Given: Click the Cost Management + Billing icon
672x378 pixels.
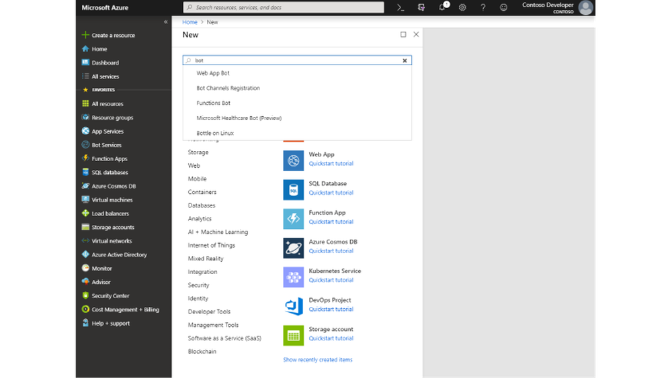Looking at the screenshot, I should click(x=85, y=309).
